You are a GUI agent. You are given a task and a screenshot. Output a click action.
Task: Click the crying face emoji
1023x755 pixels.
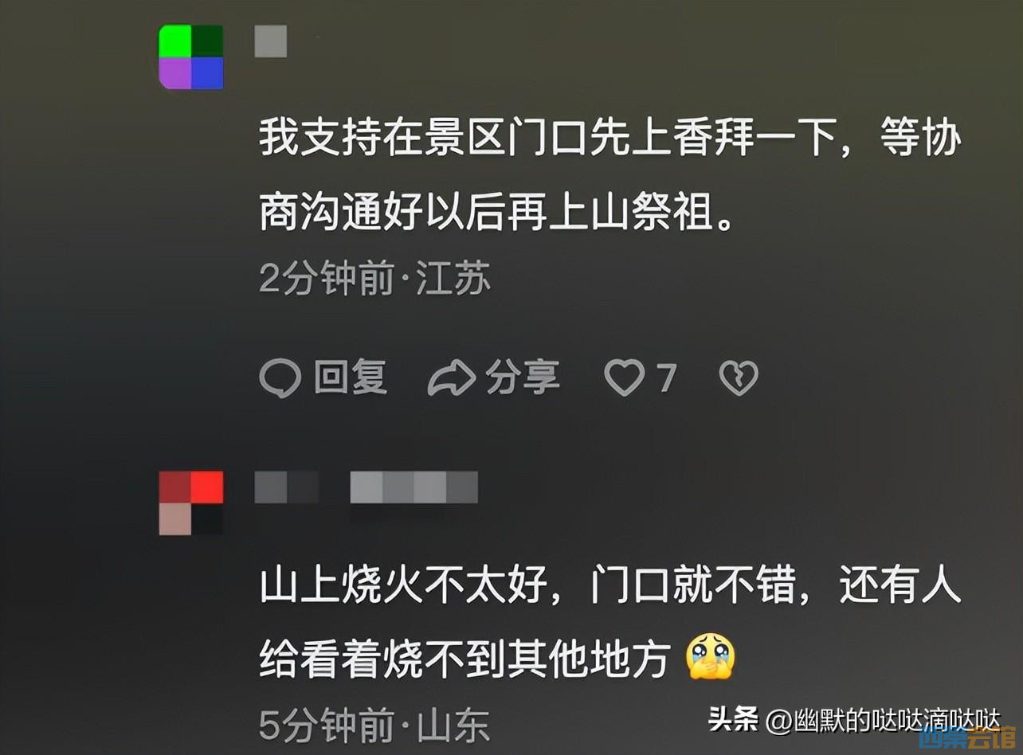(x=711, y=657)
